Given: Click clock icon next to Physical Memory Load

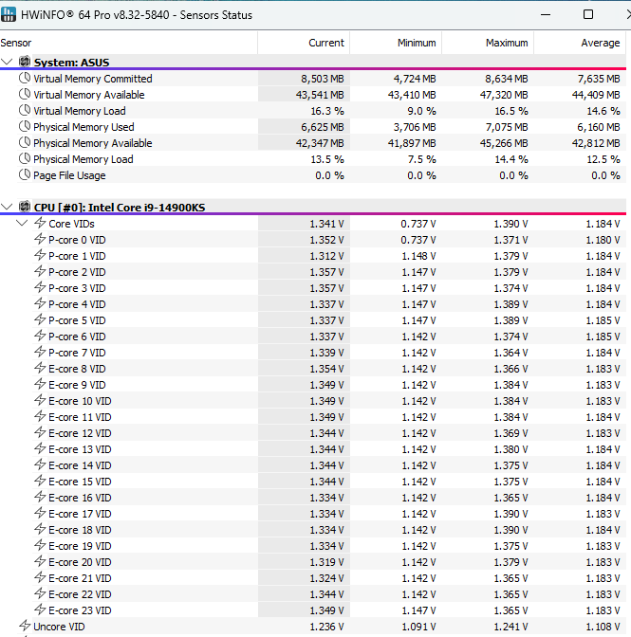Looking at the screenshot, I should click(25, 158).
